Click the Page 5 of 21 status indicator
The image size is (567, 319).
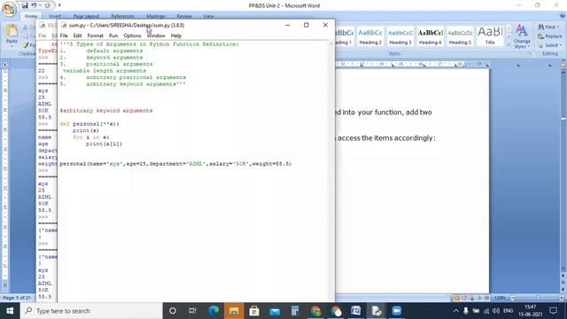pos(17,298)
